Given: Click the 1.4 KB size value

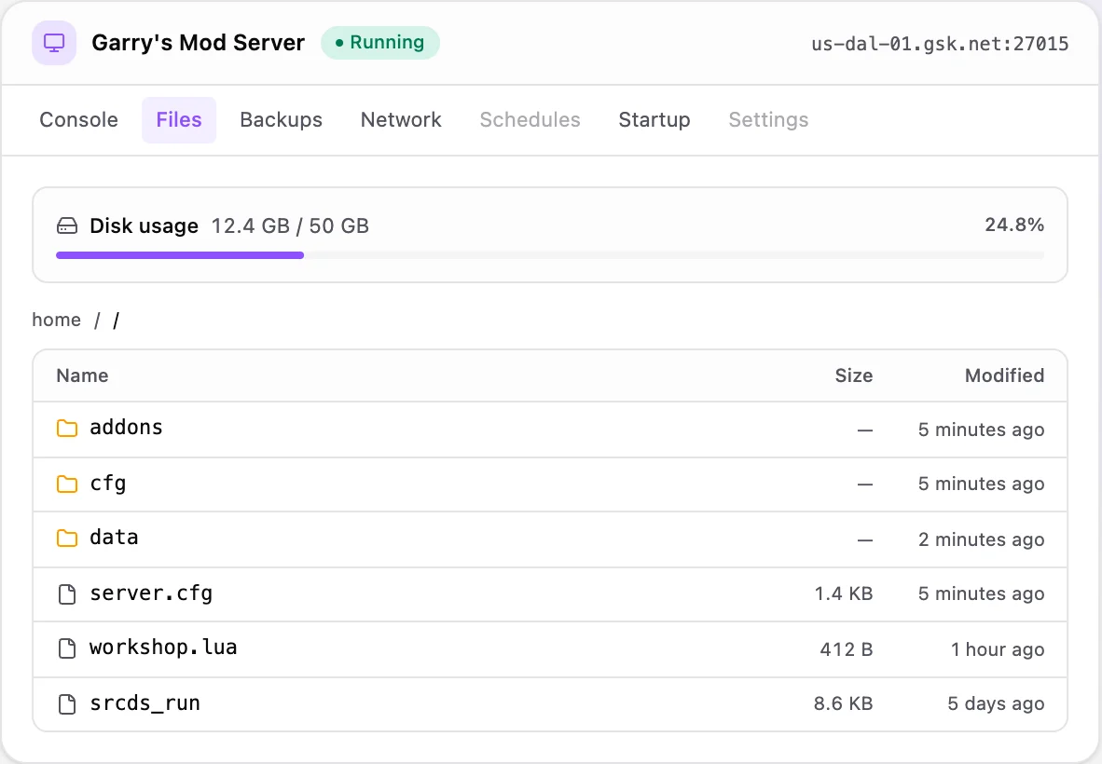Looking at the screenshot, I should pos(844,594).
